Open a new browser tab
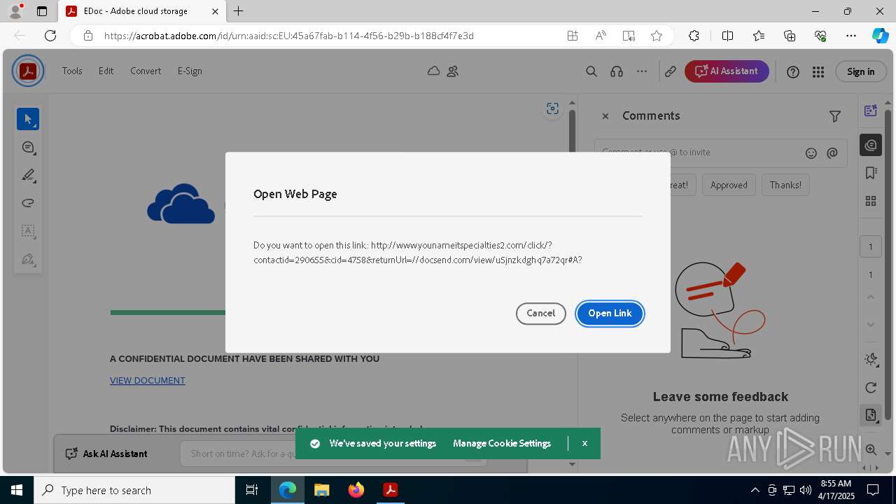Viewport: 896px width, 504px height. coord(239,11)
